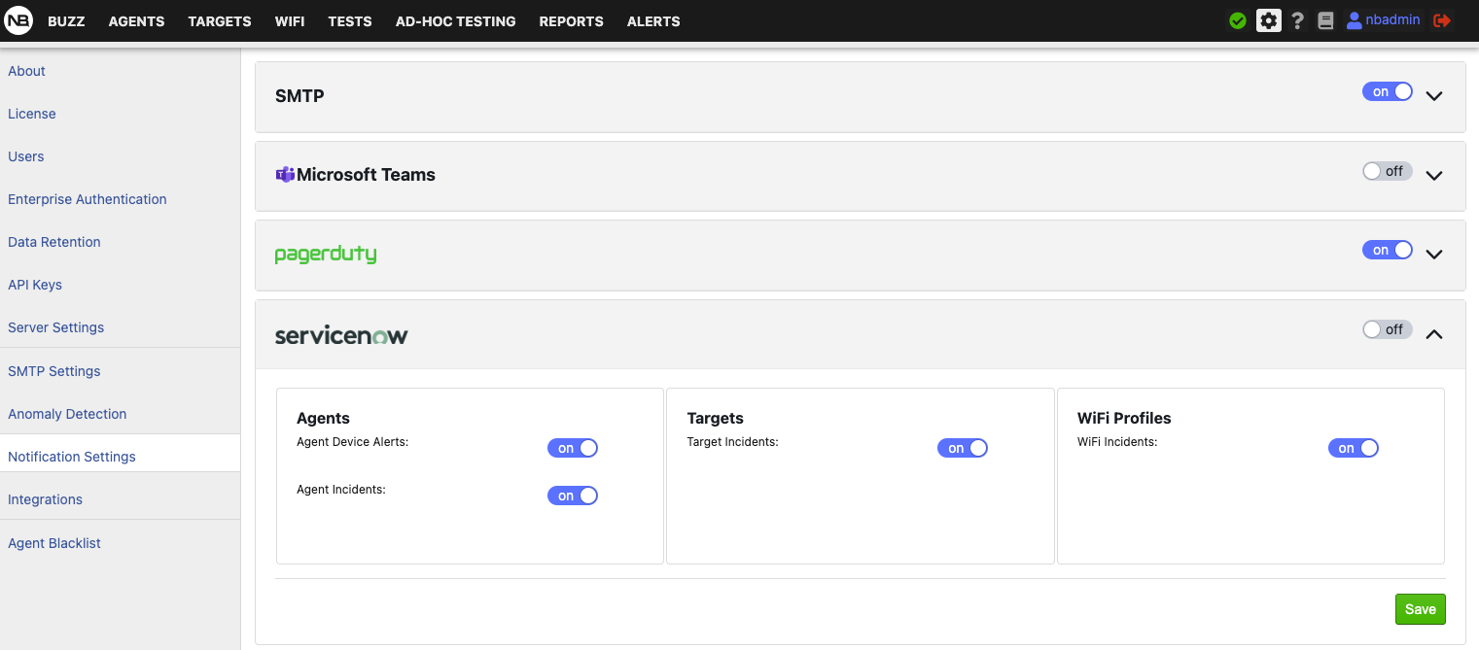1479x650 pixels.
Task: Click the pagerduty logo
Action: (326, 255)
